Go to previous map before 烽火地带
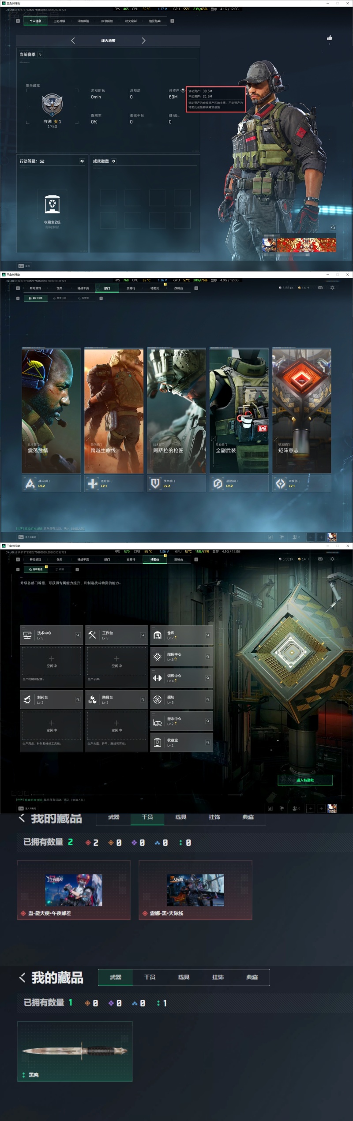353x1121 pixels. (73, 41)
